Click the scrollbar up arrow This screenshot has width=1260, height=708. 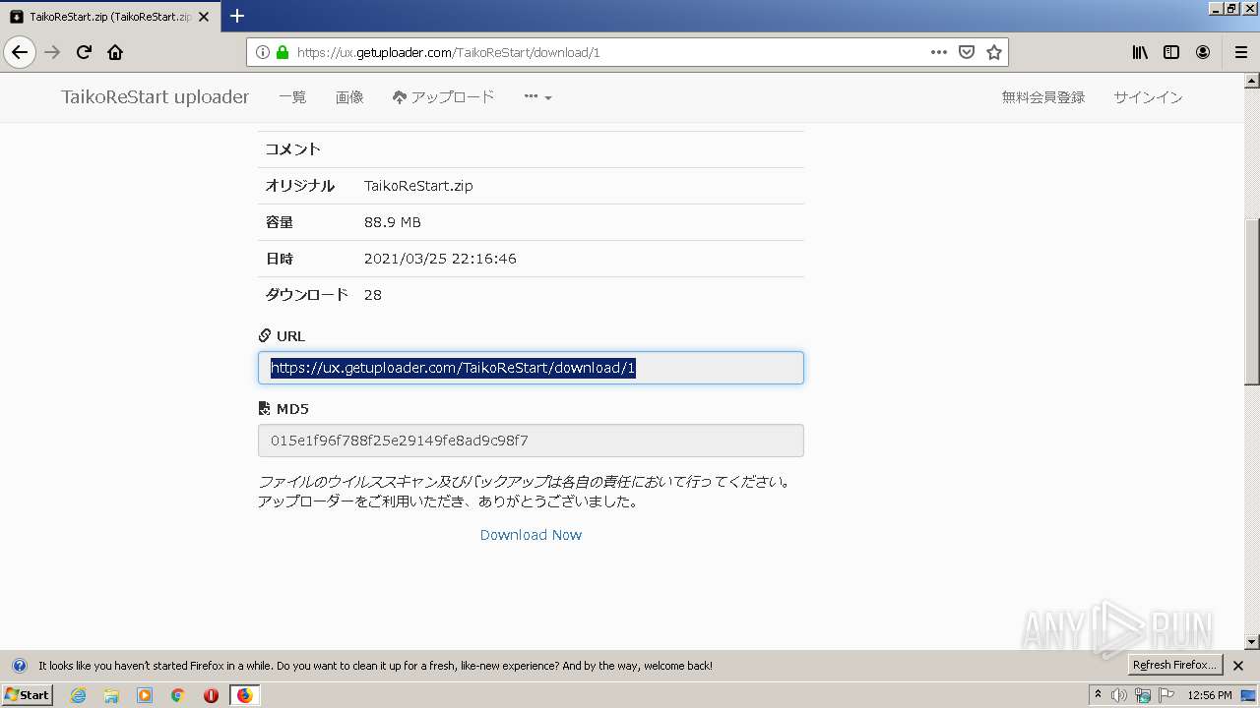(1252, 80)
